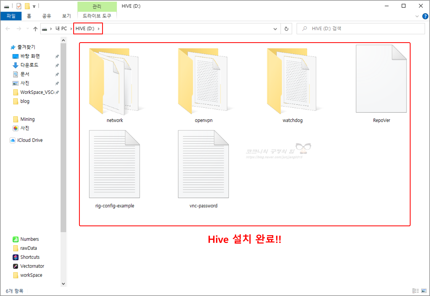The width and height of the screenshot is (430, 296).
Task: Select 즐겨찾기 in the navigation pane
Action: [x=23, y=47]
